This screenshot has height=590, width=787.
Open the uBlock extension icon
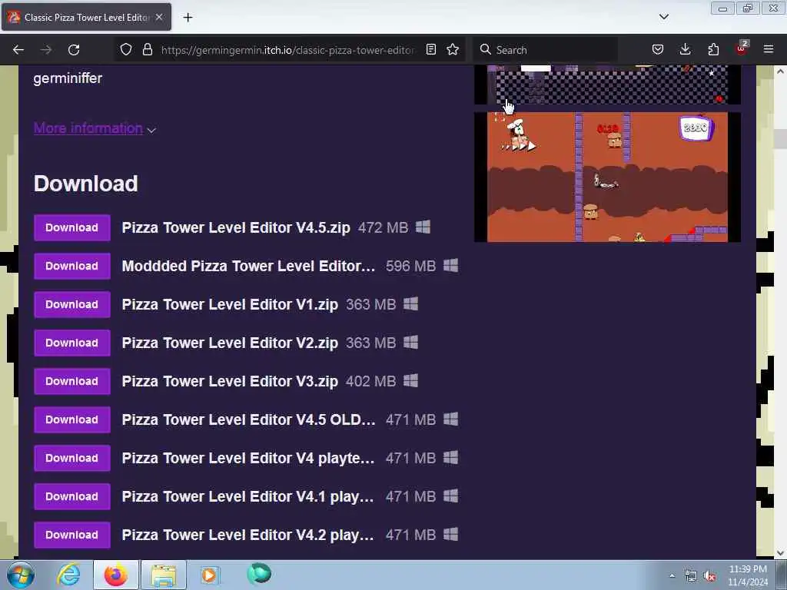tap(742, 48)
